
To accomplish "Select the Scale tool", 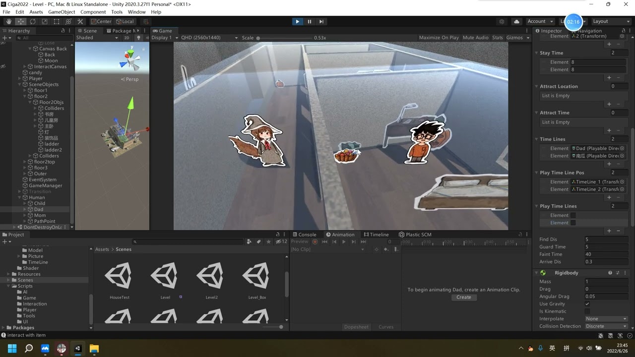I will tap(44, 21).
